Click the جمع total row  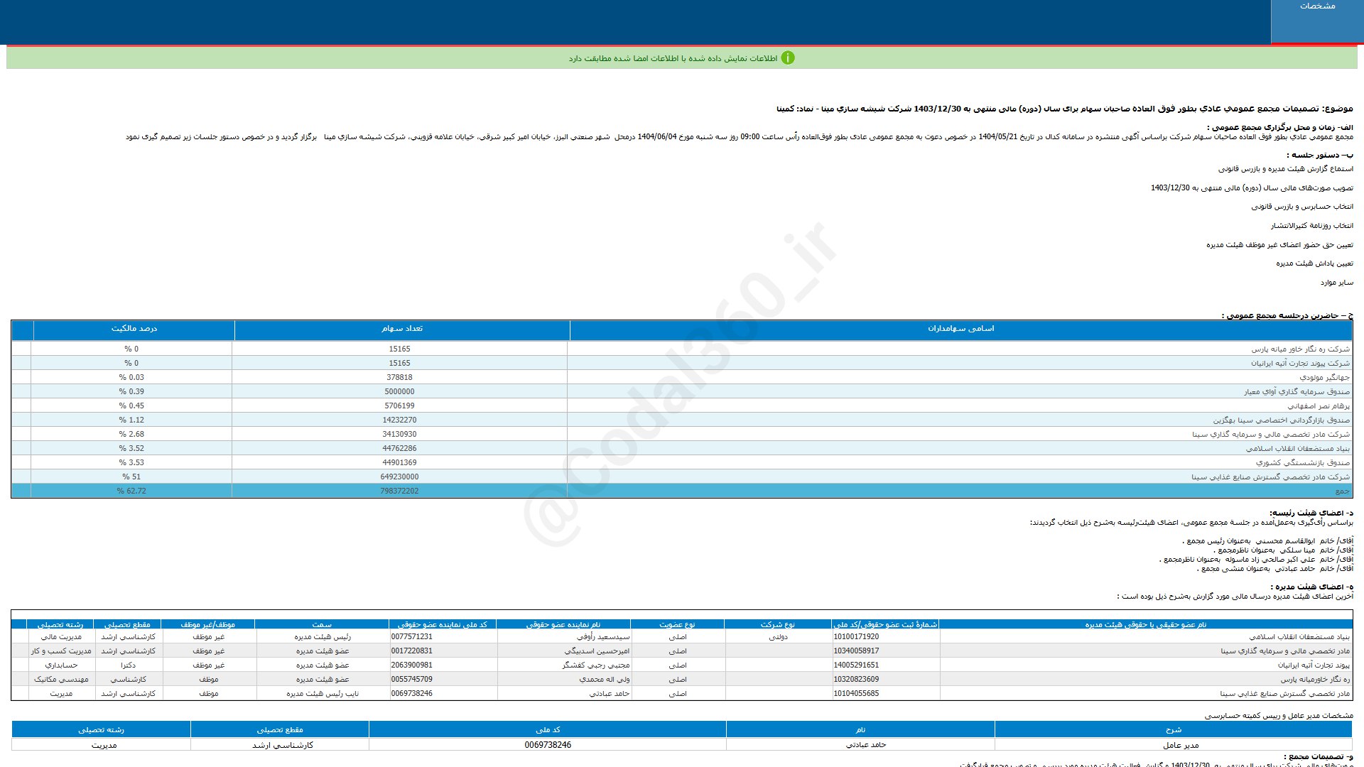point(1341,491)
